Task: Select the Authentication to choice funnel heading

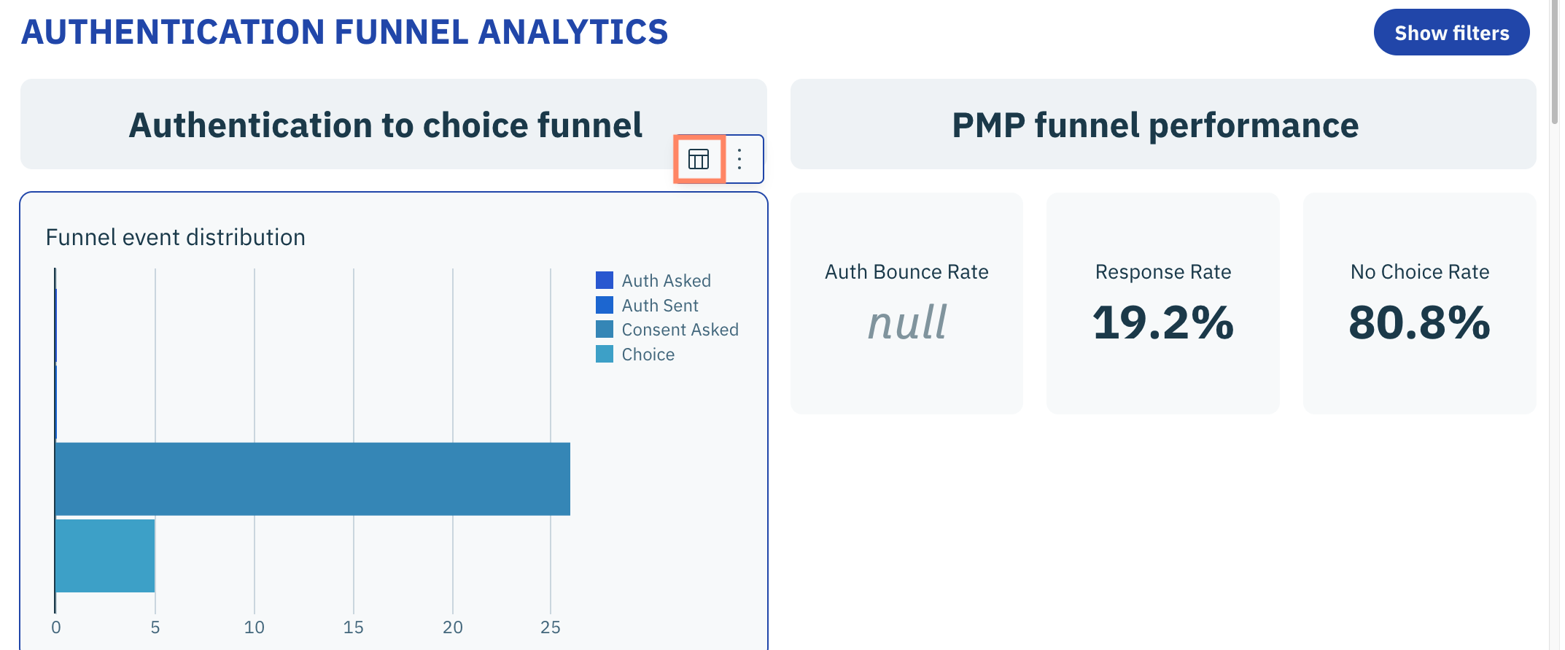Action: (x=386, y=125)
